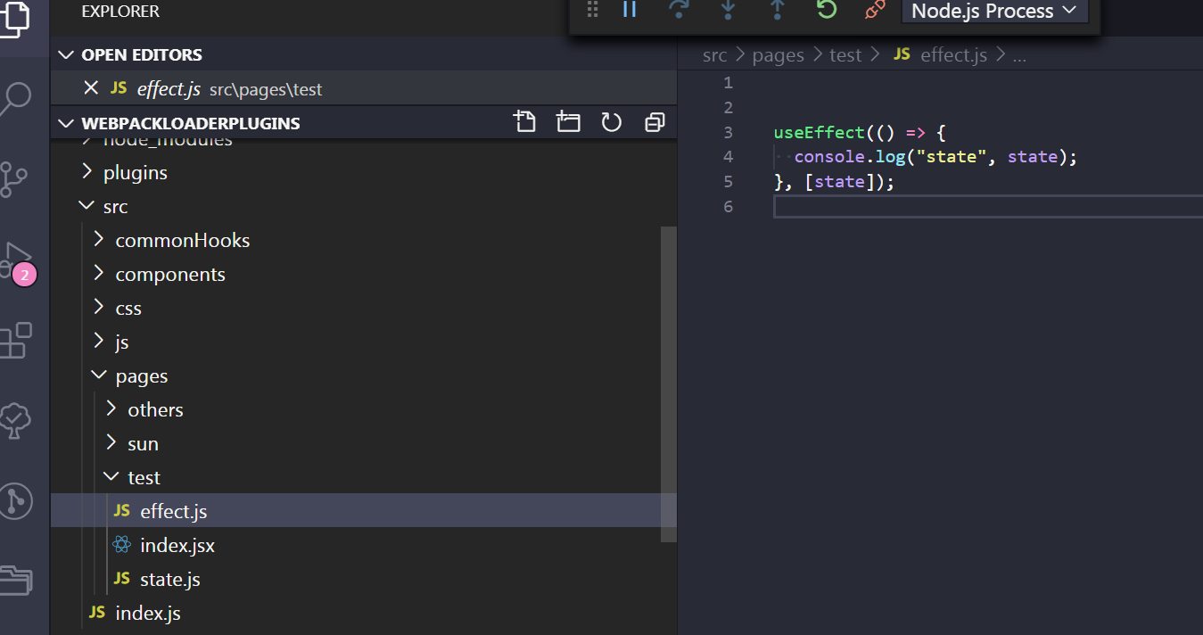The width and height of the screenshot is (1203, 635).
Task: Collapse the OPEN EDITORS section
Action: pyautogui.click(x=66, y=54)
